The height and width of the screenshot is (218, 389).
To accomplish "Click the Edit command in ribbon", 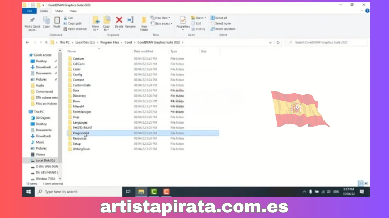I will point(196,23).
